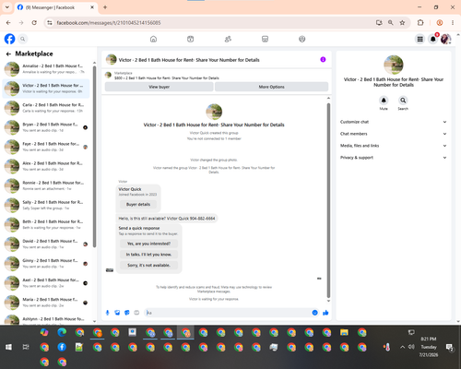Expand the Privacy & support section
Image resolution: width=461 pixels, height=369 pixels.
pyautogui.click(x=394, y=158)
